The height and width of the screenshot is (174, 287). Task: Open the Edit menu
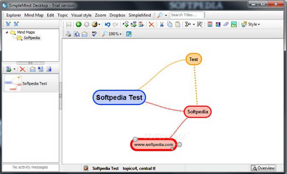50,15
